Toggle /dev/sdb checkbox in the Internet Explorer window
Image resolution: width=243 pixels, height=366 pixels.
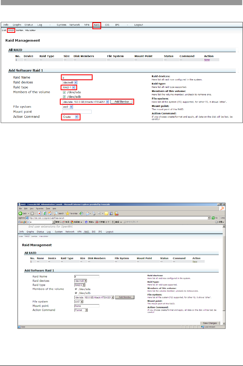coord(76,293)
